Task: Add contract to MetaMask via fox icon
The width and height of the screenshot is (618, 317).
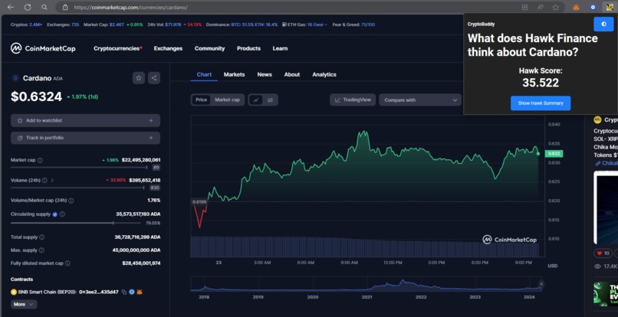Action: [139, 292]
